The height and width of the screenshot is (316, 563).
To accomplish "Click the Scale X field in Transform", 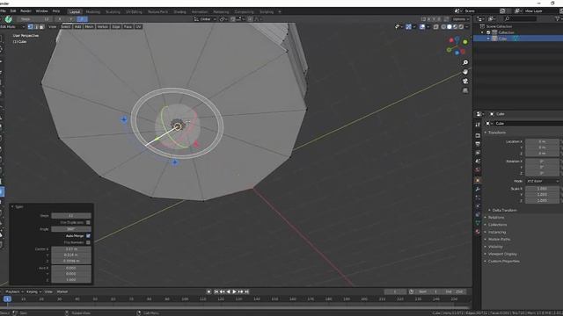I will pyautogui.click(x=542, y=189).
